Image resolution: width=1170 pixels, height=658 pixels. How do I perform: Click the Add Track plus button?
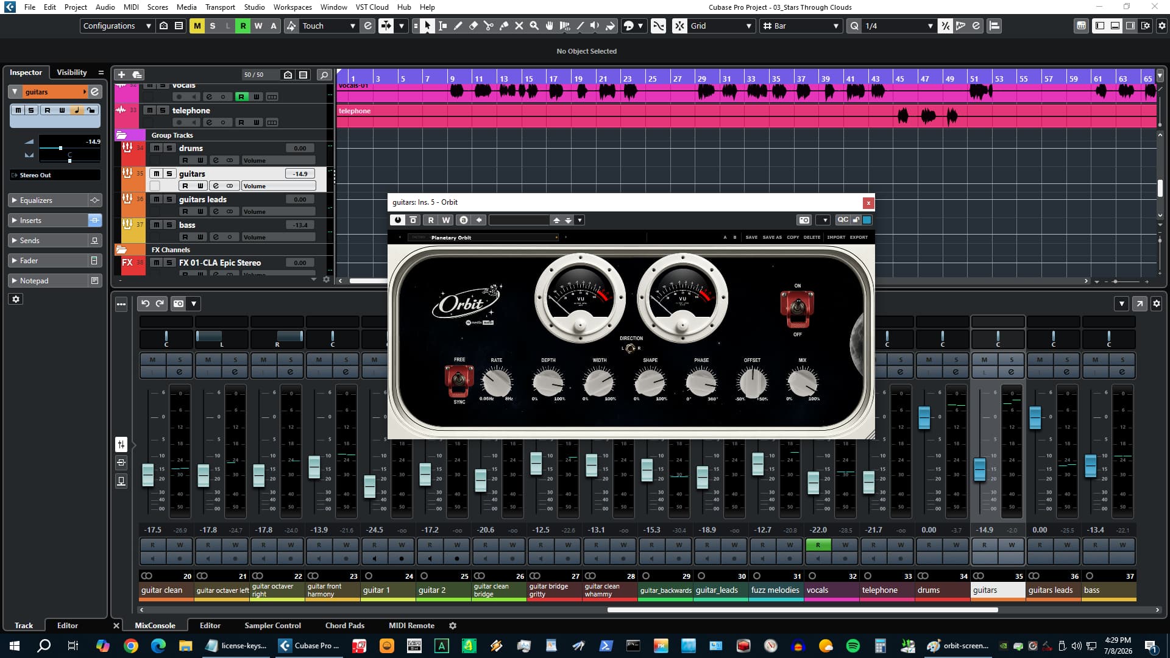click(121, 74)
